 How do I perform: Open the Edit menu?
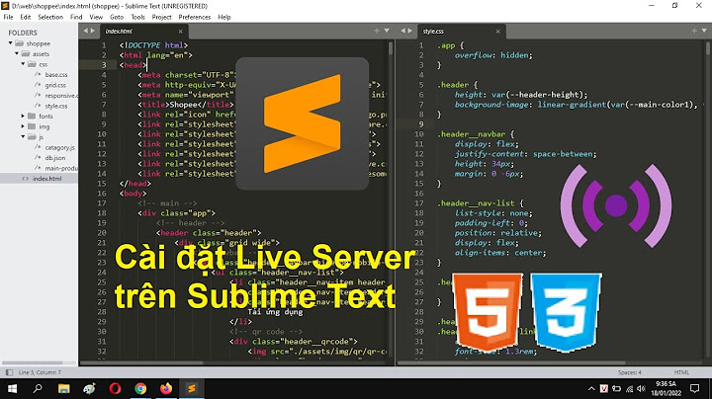(x=26, y=17)
